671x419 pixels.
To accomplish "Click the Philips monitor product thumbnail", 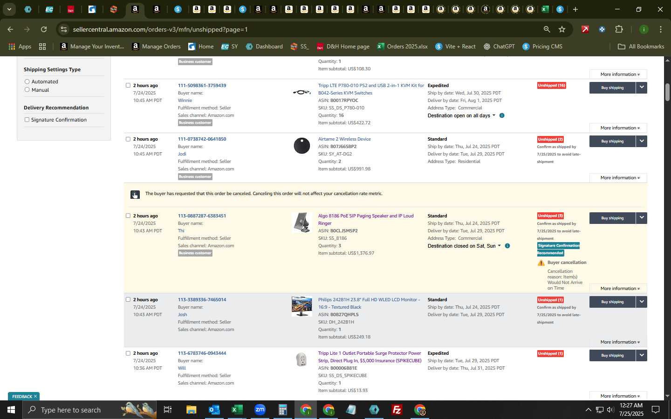I will click(x=302, y=306).
